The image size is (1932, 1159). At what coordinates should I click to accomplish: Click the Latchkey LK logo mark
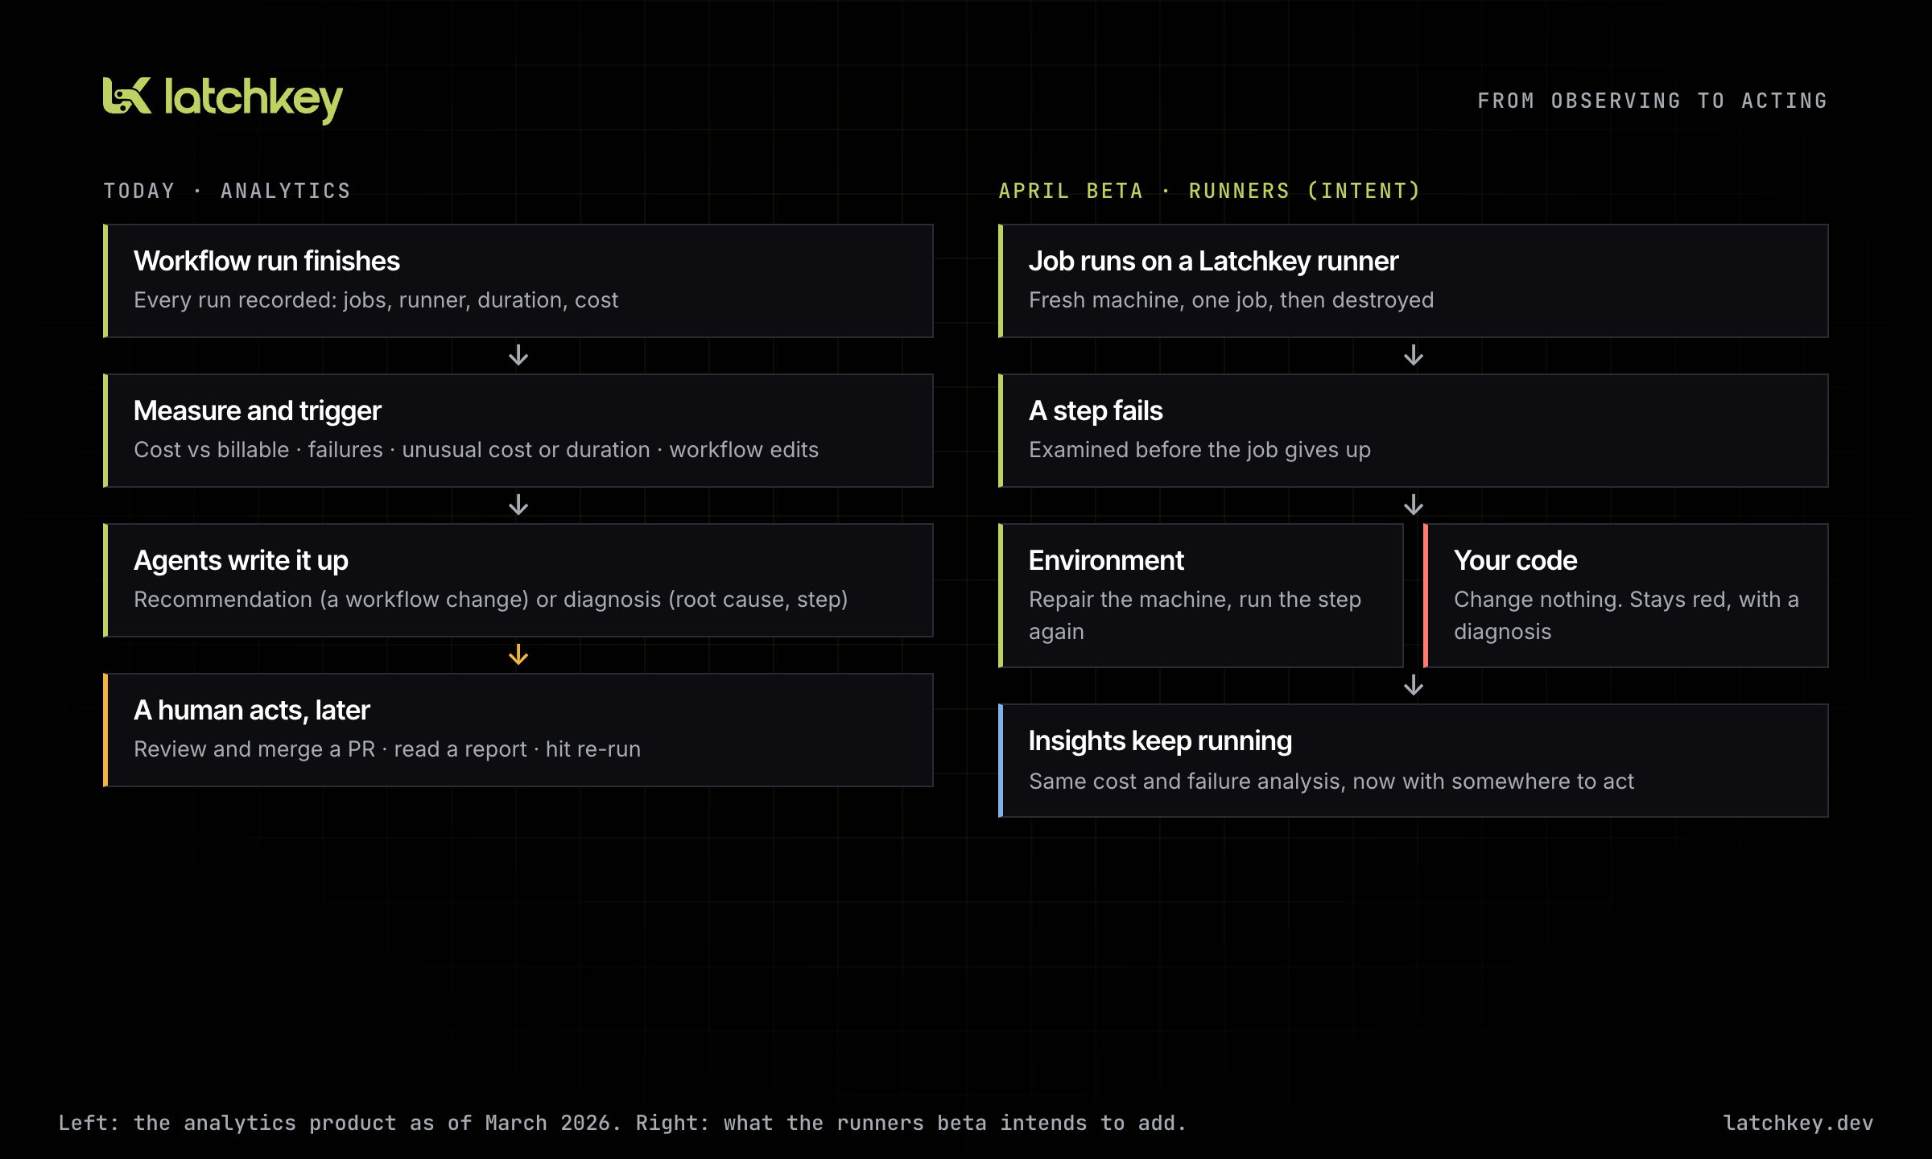point(127,96)
